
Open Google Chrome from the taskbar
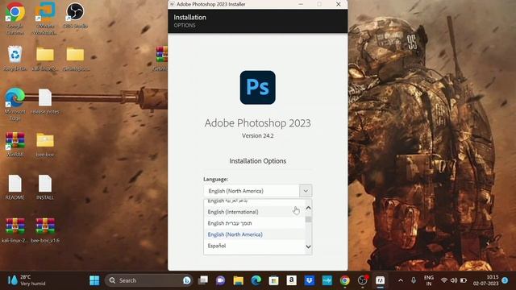(344, 280)
